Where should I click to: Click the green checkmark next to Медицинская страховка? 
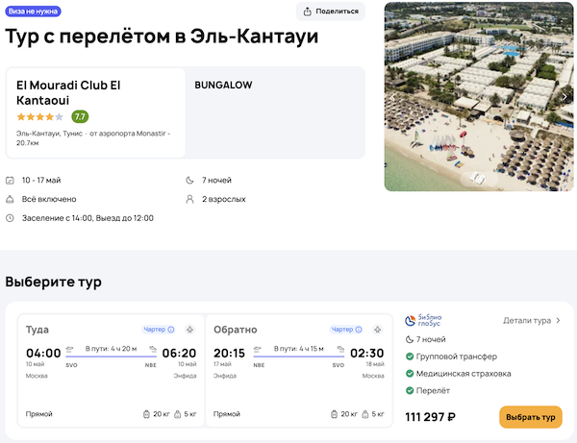pos(410,374)
